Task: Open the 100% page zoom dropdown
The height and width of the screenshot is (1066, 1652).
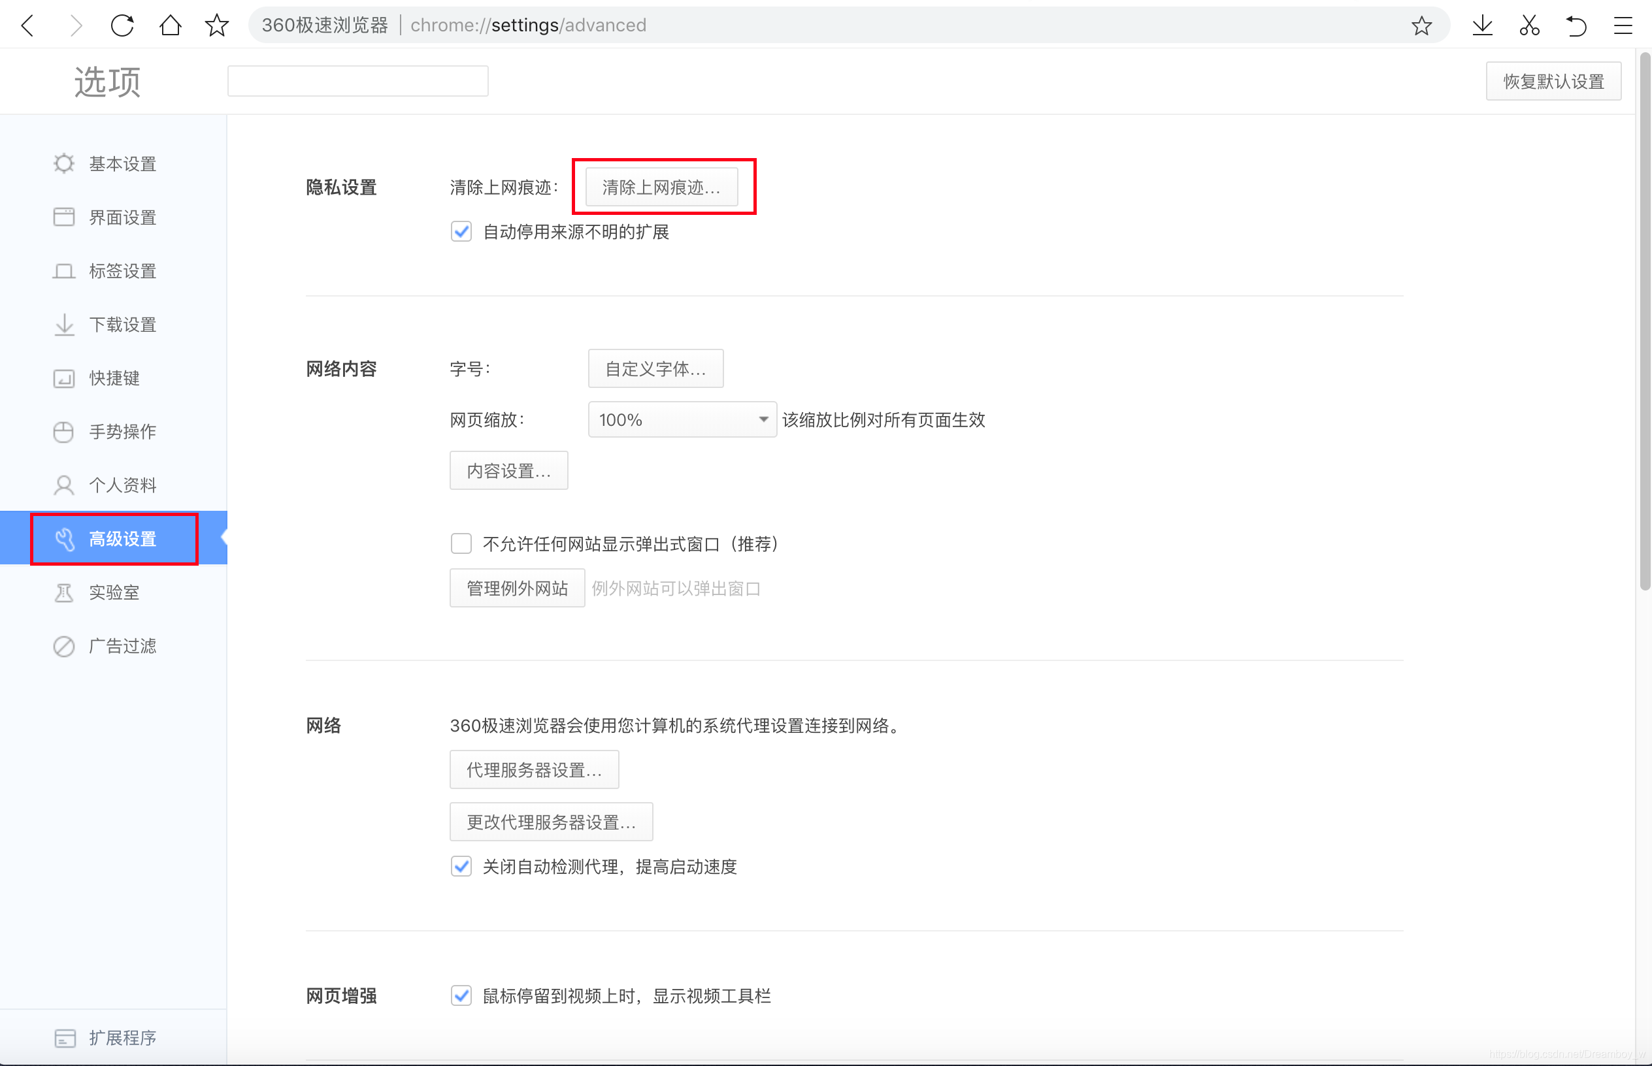Action: [x=682, y=419]
